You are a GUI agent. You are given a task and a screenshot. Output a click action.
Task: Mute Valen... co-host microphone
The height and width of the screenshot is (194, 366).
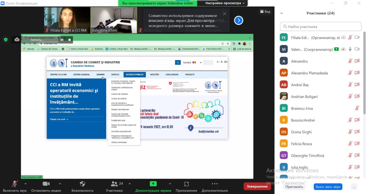(x=350, y=49)
